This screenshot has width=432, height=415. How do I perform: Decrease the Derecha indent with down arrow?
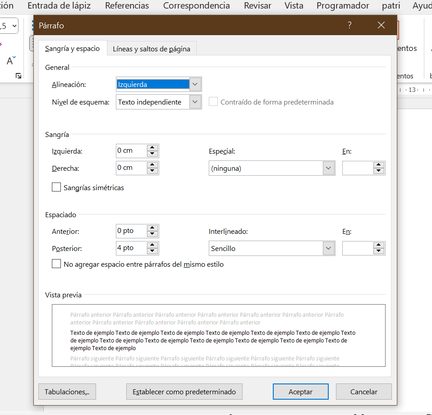click(x=152, y=171)
